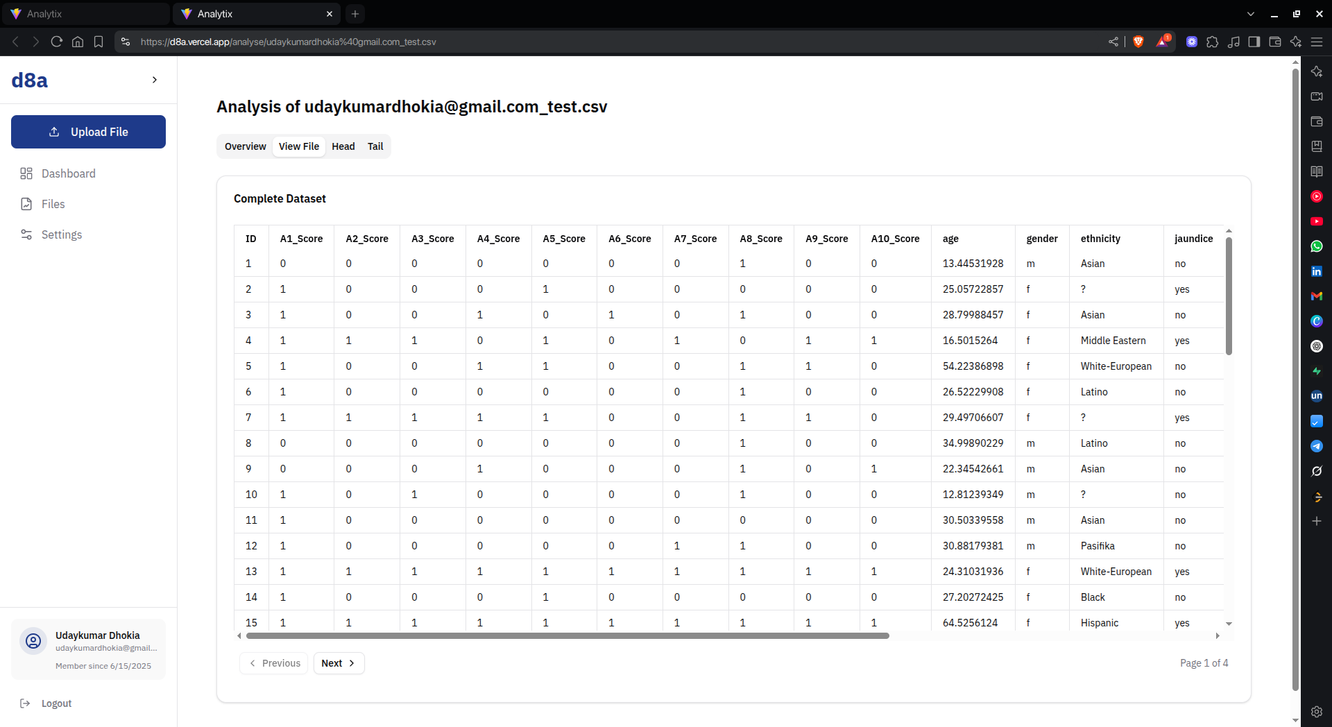
Task: Click the jaundice column header
Action: click(x=1193, y=239)
